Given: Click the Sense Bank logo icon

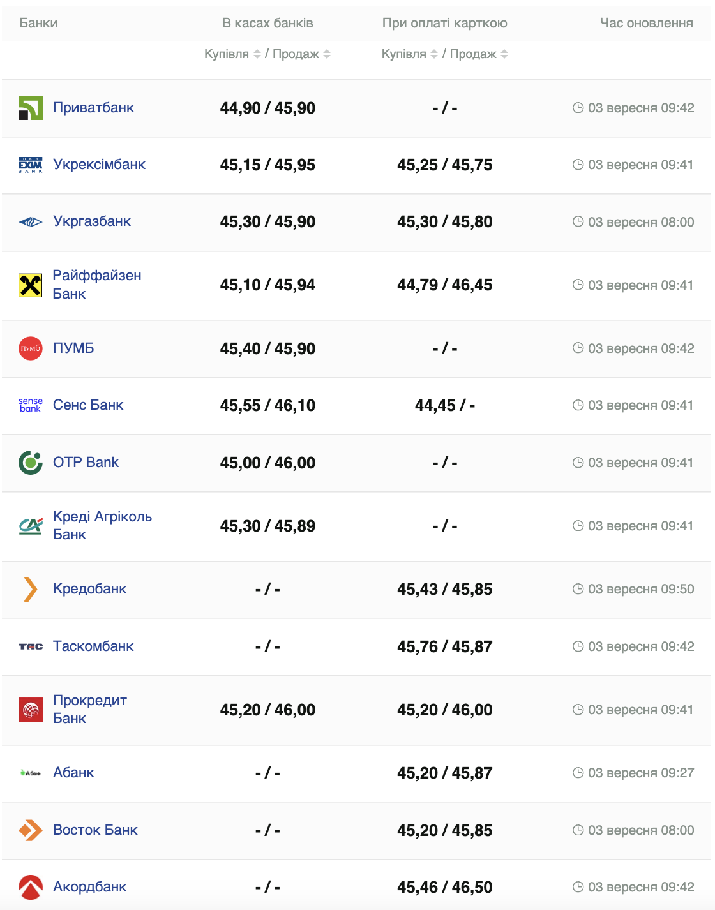Looking at the screenshot, I should (31, 405).
